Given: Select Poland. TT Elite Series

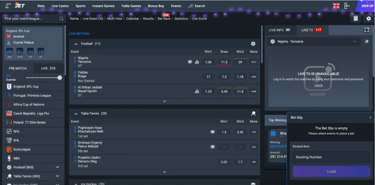Looking at the screenshot, I should coord(33,122).
